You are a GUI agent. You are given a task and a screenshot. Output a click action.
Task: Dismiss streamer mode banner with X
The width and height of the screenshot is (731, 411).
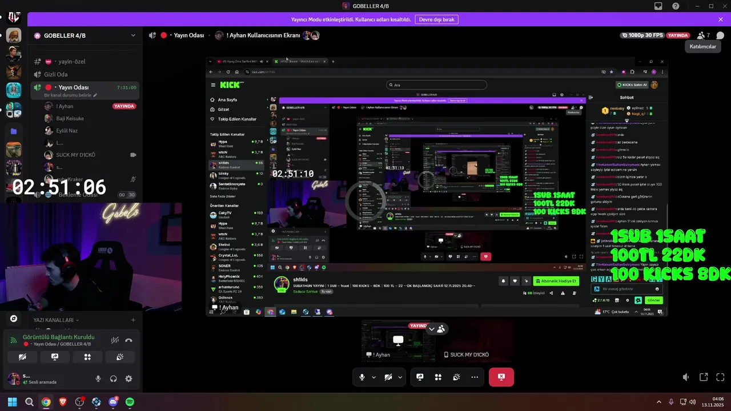(x=721, y=19)
